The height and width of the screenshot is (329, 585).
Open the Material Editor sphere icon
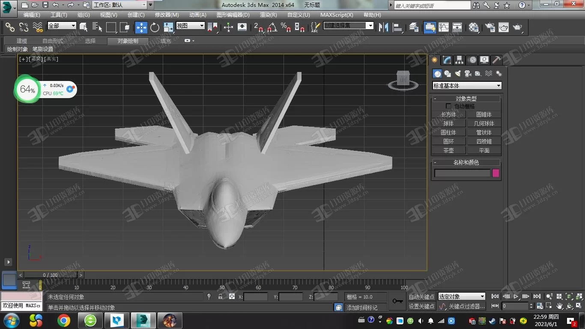474,27
